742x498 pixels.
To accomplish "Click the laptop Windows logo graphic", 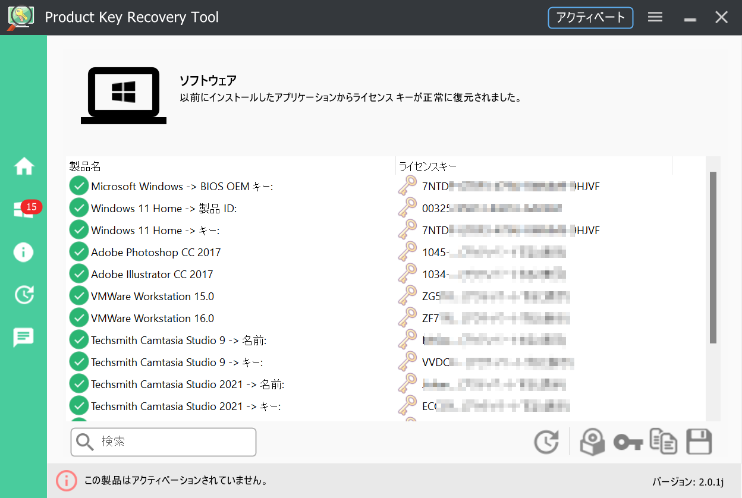I will (x=124, y=95).
